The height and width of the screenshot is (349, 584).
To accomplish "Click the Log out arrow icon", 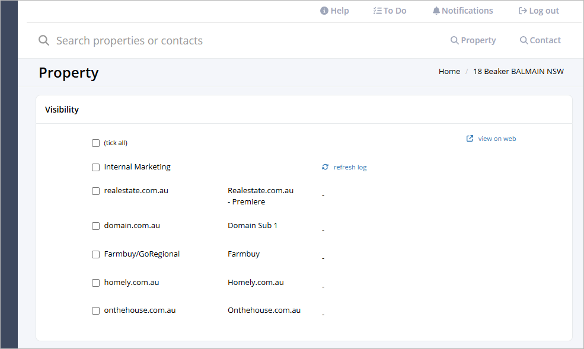I will [x=522, y=11].
